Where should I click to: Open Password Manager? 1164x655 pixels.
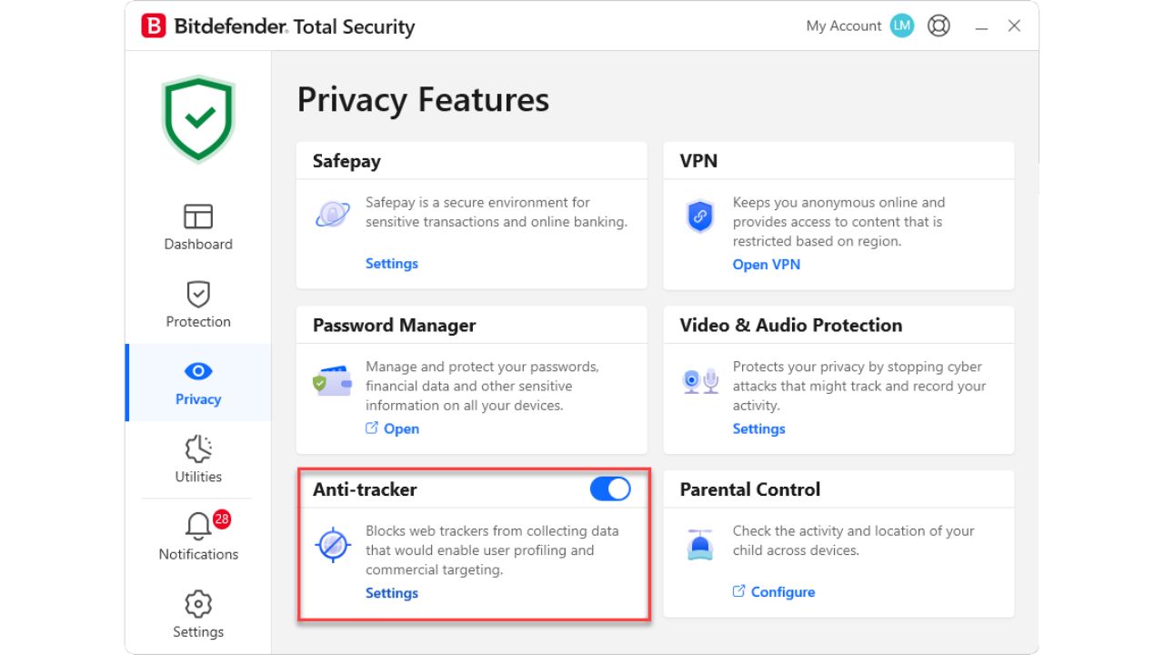point(401,428)
